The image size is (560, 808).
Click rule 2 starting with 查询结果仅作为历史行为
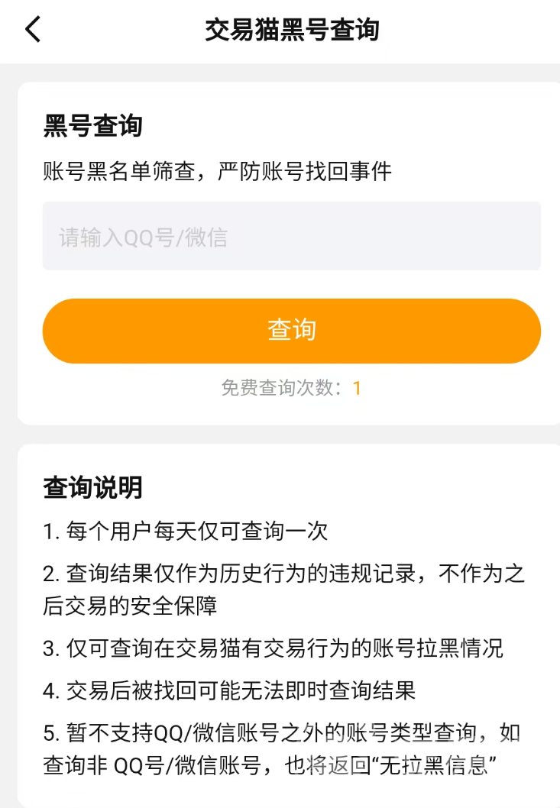click(x=284, y=574)
